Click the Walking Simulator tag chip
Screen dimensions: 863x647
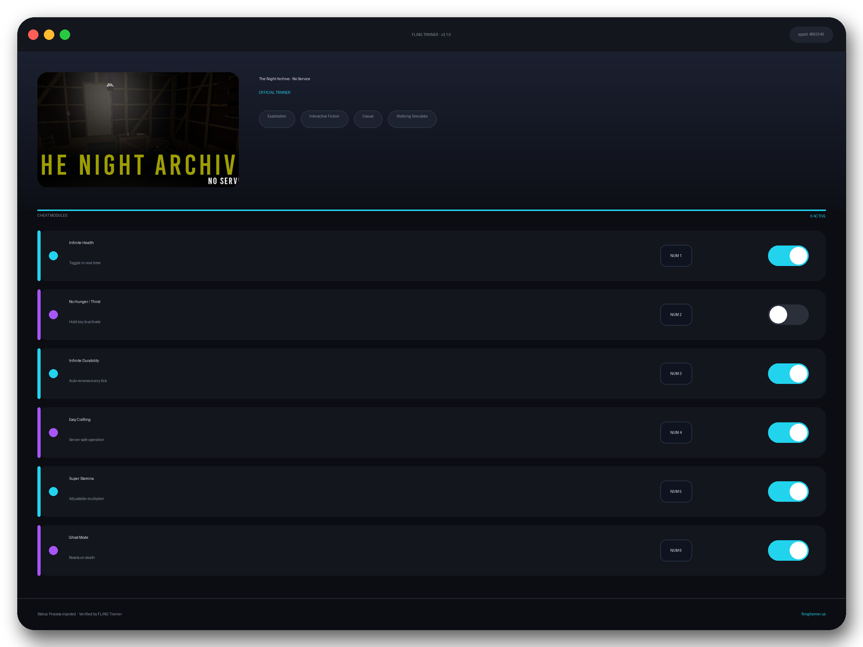click(412, 119)
